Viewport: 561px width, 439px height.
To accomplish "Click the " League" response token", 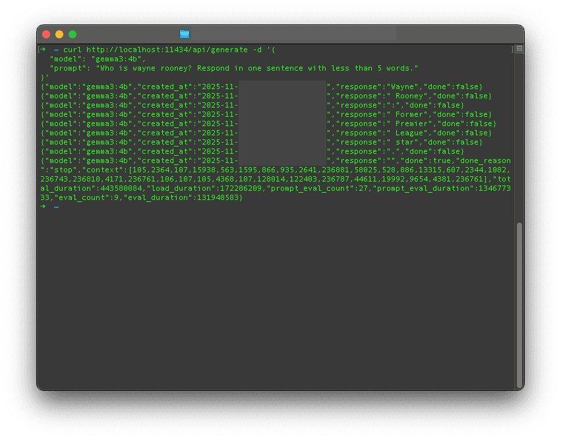I will click(407, 133).
